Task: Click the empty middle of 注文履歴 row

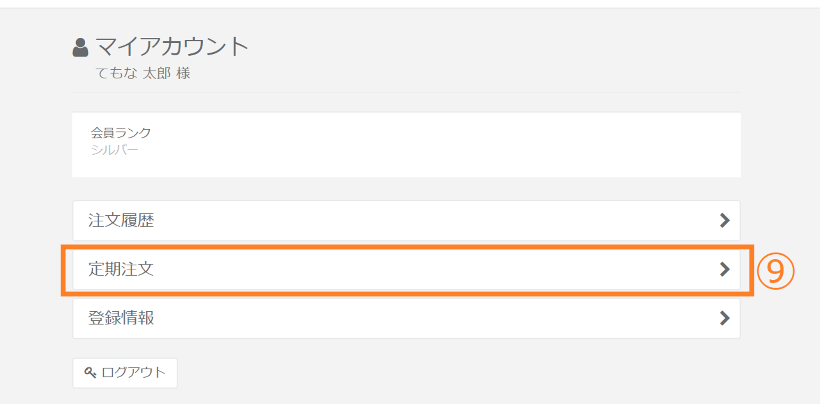Action: tap(406, 221)
